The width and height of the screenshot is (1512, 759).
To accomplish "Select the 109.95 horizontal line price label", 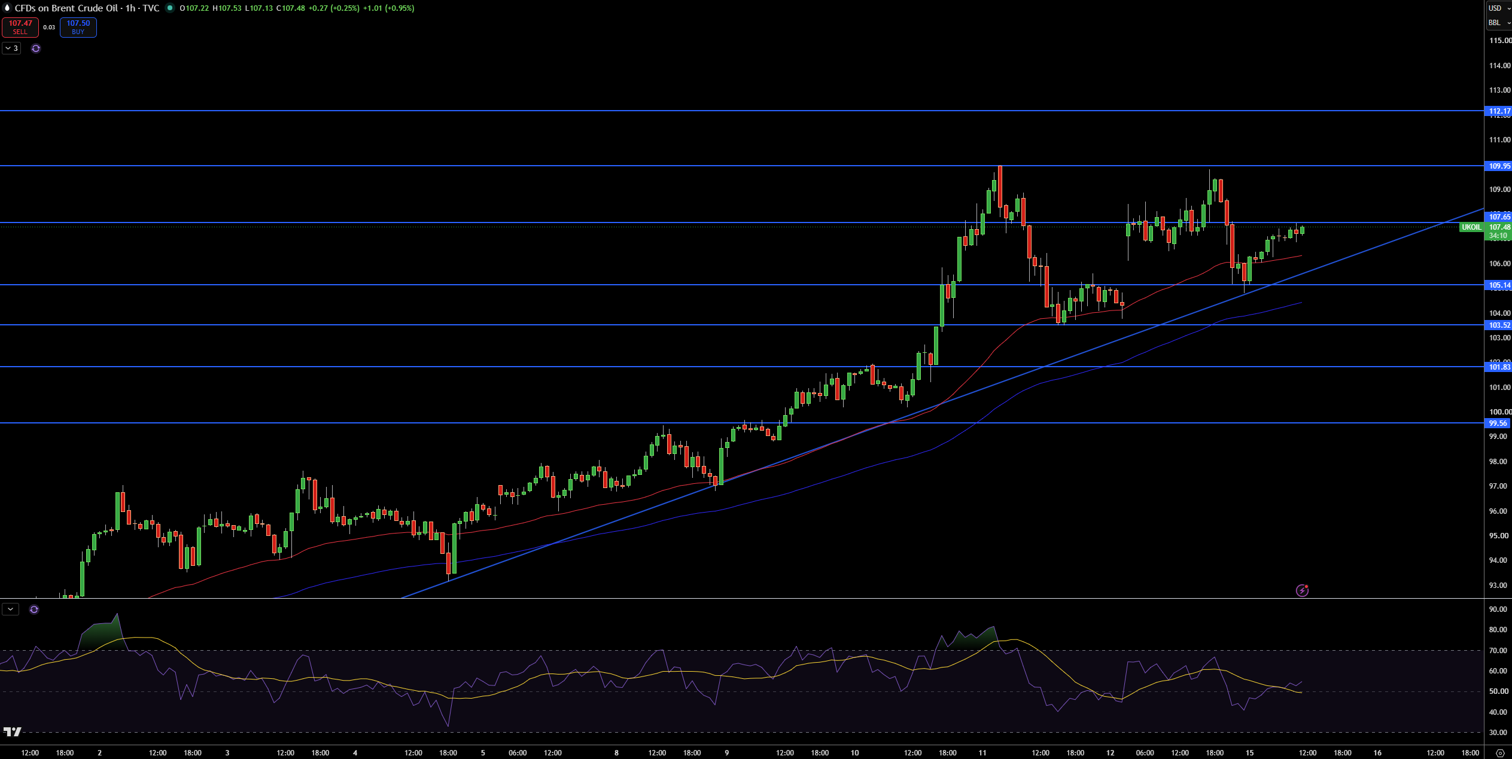I will [x=1498, y=166].
